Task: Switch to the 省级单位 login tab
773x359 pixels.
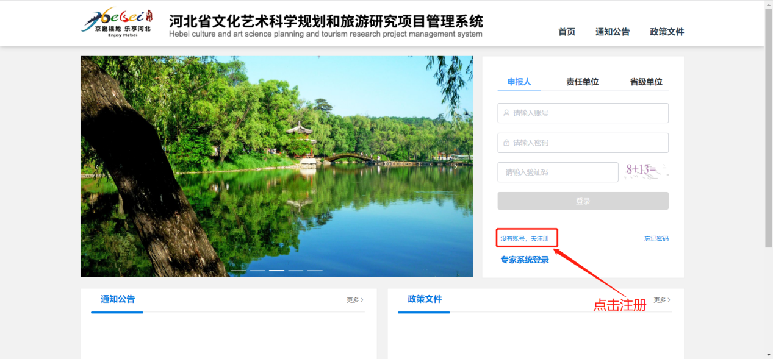Action: (646, 82)
